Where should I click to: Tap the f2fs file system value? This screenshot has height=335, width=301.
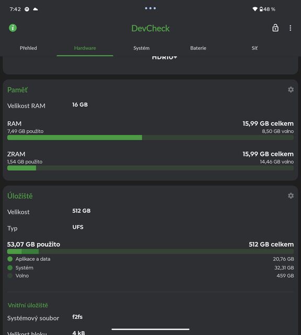point(77,317)
